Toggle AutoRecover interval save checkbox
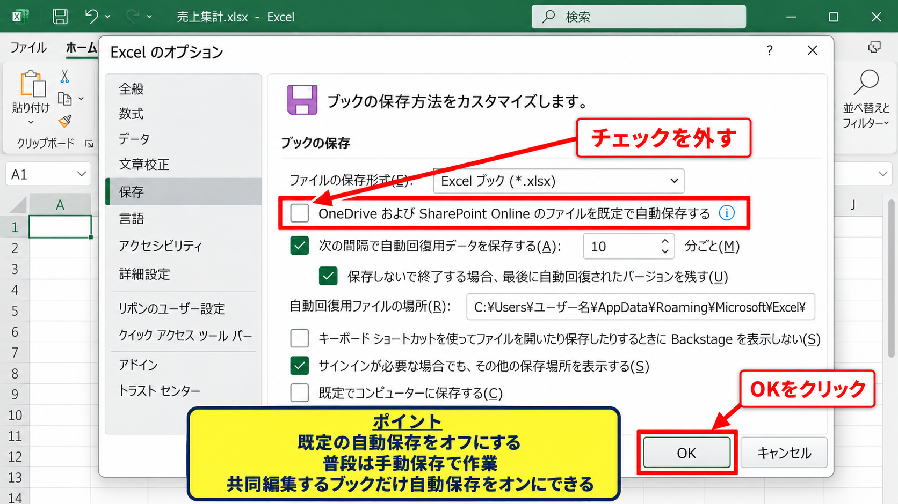The height and width of the screenshot is (504, 898). pos(300,246)
